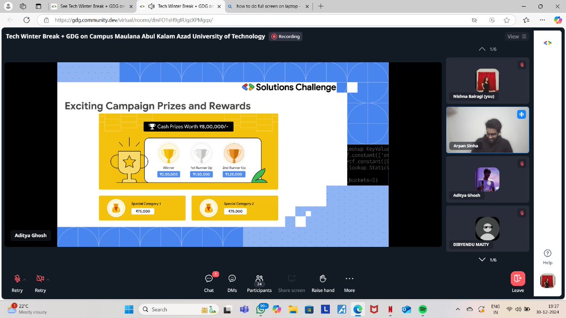Retry the disabled camera
566x318 pixels.
[x=40, y=283]
